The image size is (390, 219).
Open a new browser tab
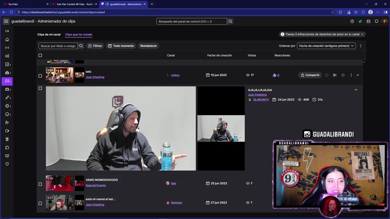pyautogui.click(x=152, y=4)
